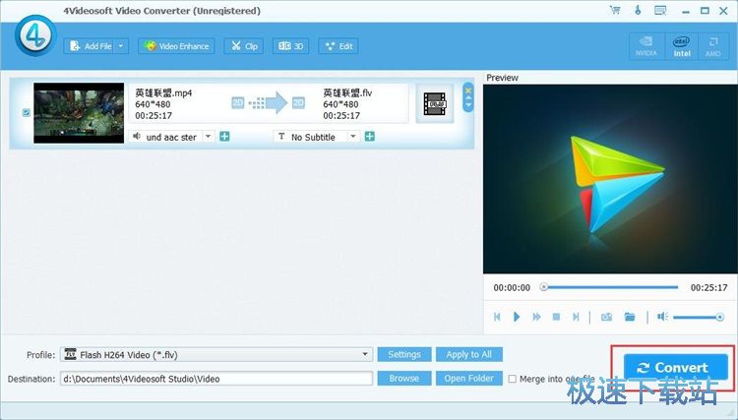738x420 pixels.
Task: Click the output format film icon
Action: pyautogui.click(x=434, y=103)
